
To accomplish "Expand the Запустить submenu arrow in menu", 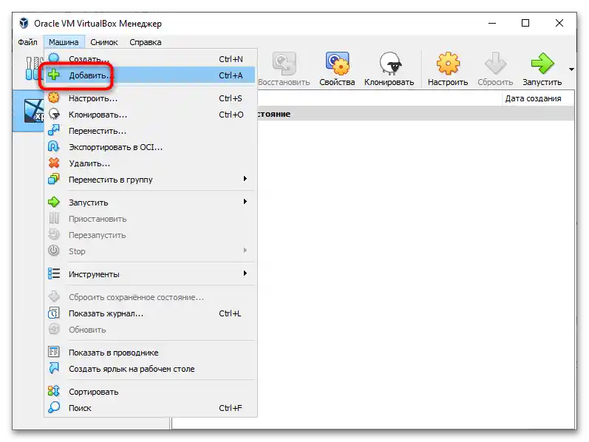I will pos(245,202).
